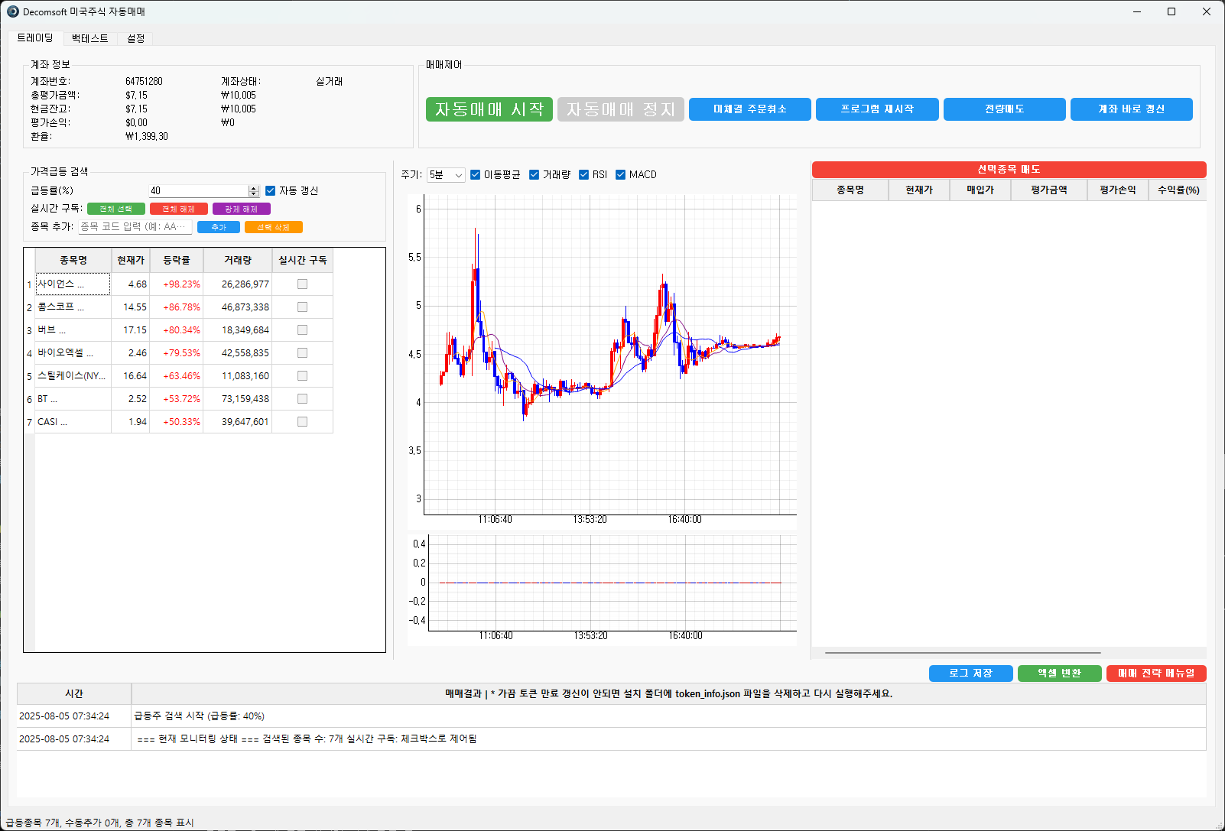Switch to the 트레이딩 tab
Viewport: 1225px width, 831px height.
[x=35, y=37]
